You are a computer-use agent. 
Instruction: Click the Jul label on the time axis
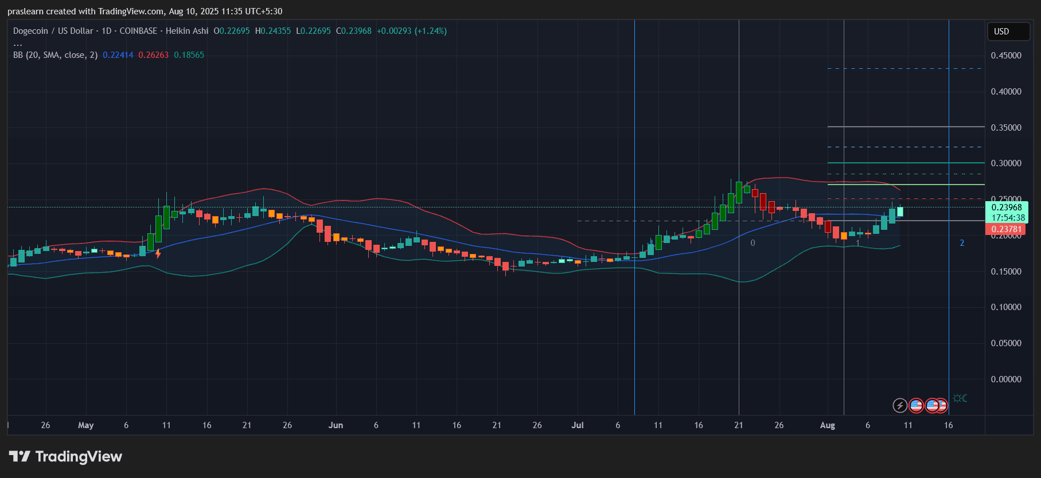[578, 425]
